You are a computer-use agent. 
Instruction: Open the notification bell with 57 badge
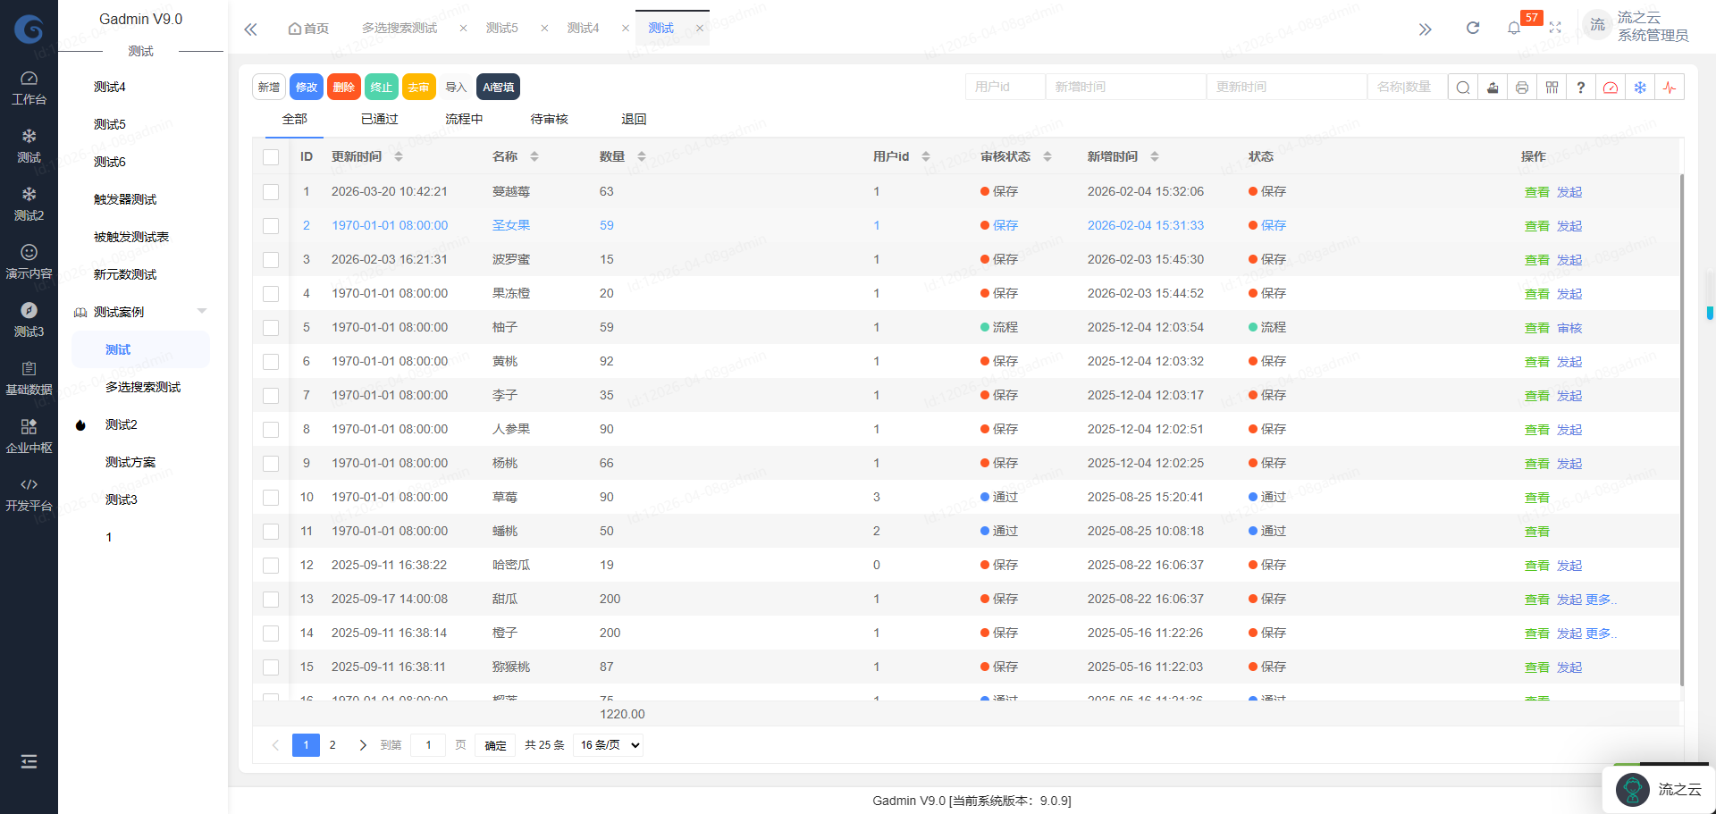(1514, 28)
